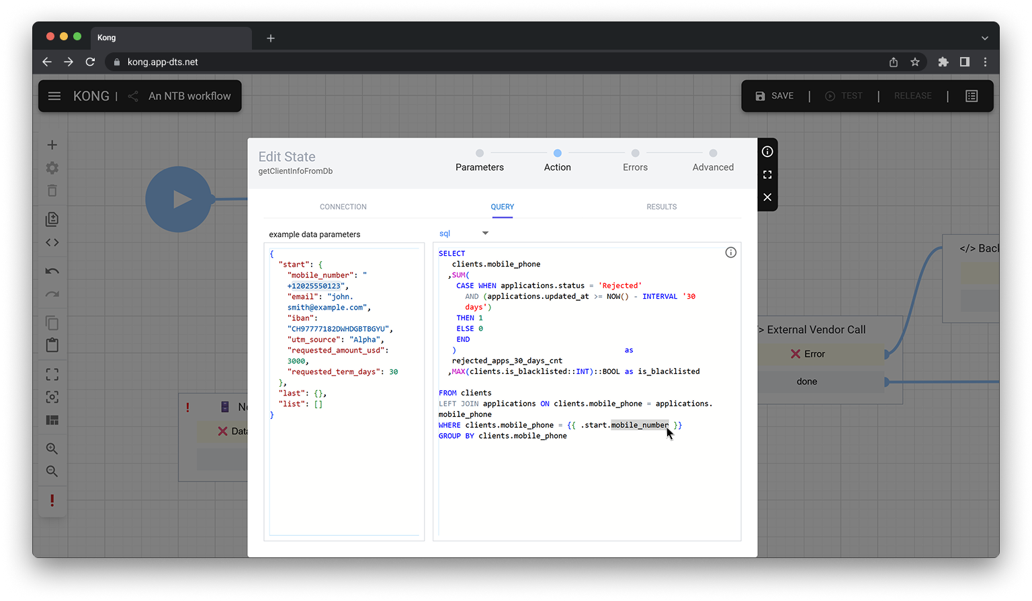The image size is (1032, 601).
Task: Open the code view icon
Action: click(52, 242)
